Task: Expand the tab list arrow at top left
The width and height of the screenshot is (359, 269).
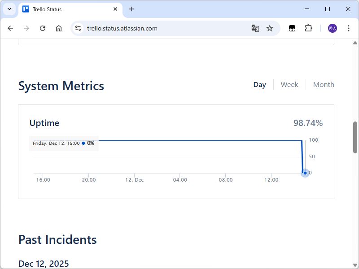Action: (x=9, y=9)
